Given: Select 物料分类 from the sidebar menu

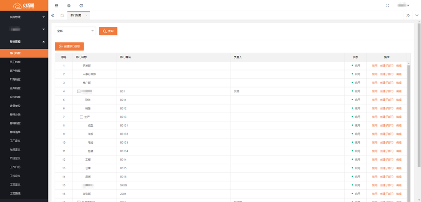Looking at the screenshot, I should coord(15,114).
